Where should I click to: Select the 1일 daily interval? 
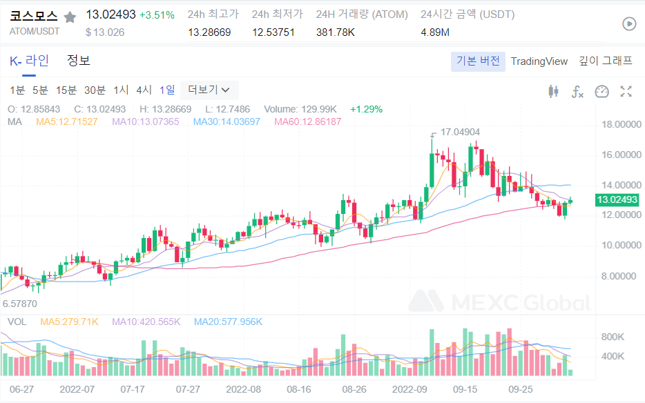167,90
